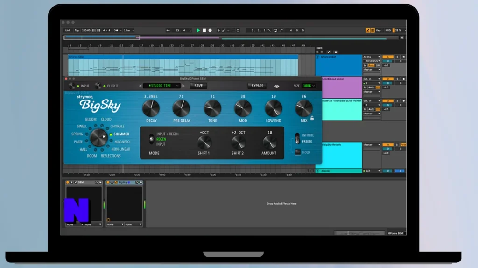Solo the GForce SEM track

(397, 57)
